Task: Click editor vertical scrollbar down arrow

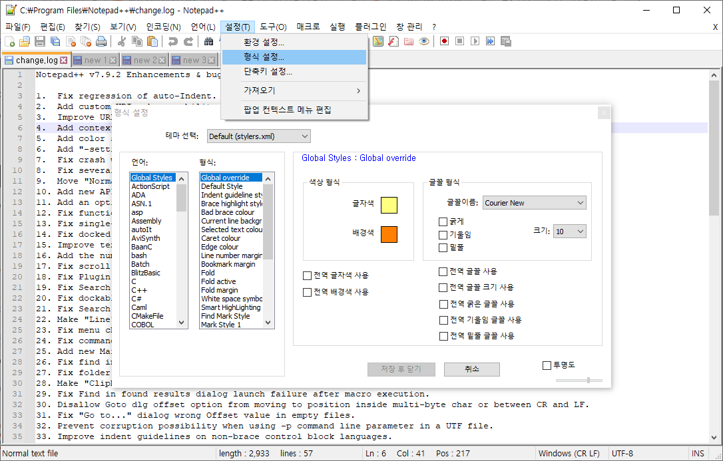Action: point(714,438)
